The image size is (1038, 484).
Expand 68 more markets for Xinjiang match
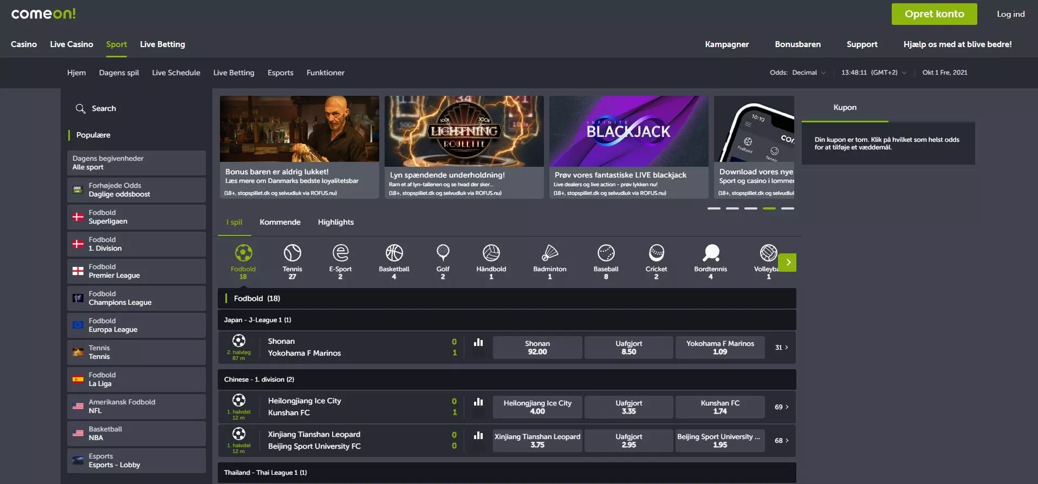click(781, 441)
